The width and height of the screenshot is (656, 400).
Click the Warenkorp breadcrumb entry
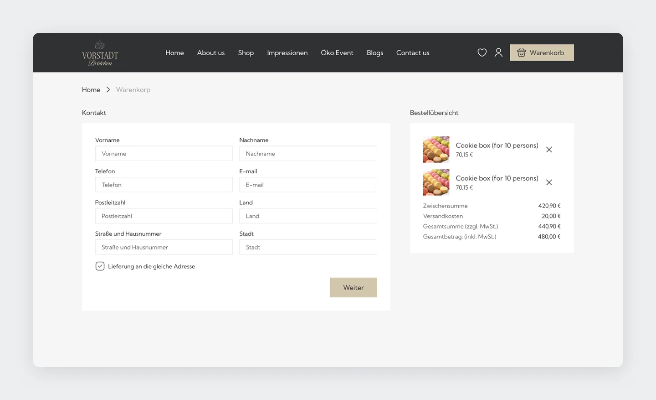pos(133,89)
